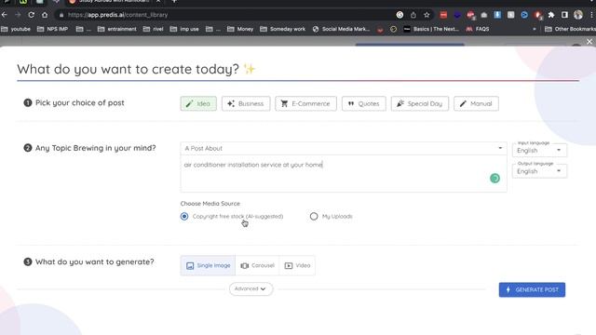Open the imp use bookmark folder
The image size is (596, 335).
(184, 29)
